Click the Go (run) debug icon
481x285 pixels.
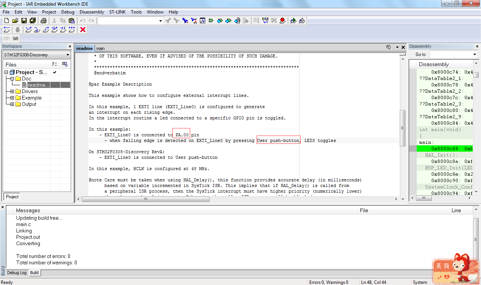coord(72,30)
